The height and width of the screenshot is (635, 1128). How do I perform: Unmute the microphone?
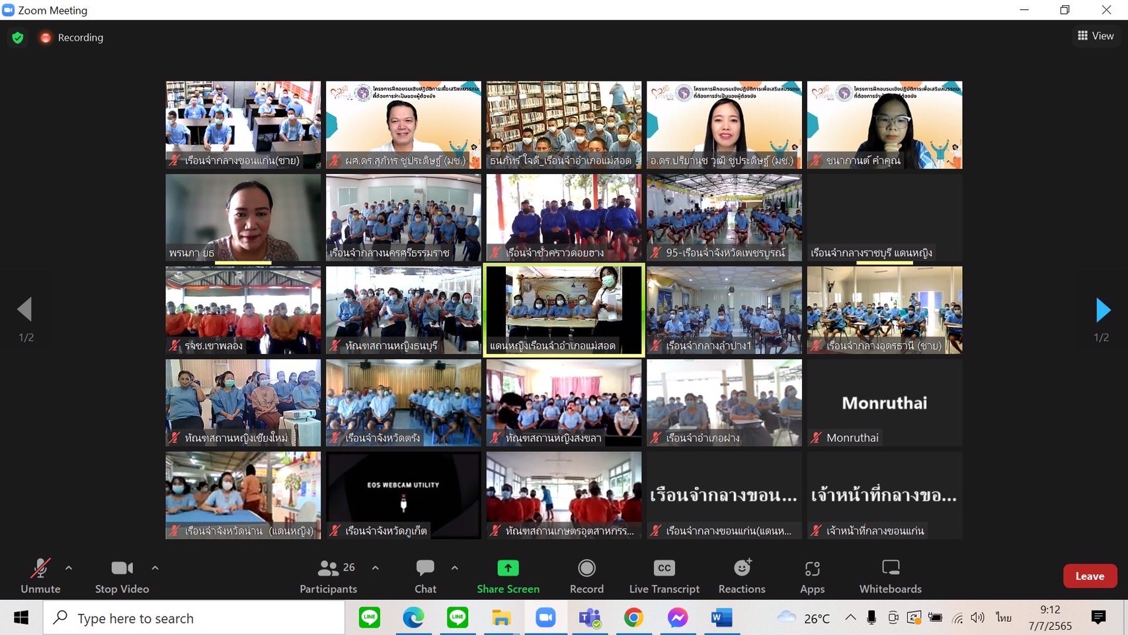40,575
